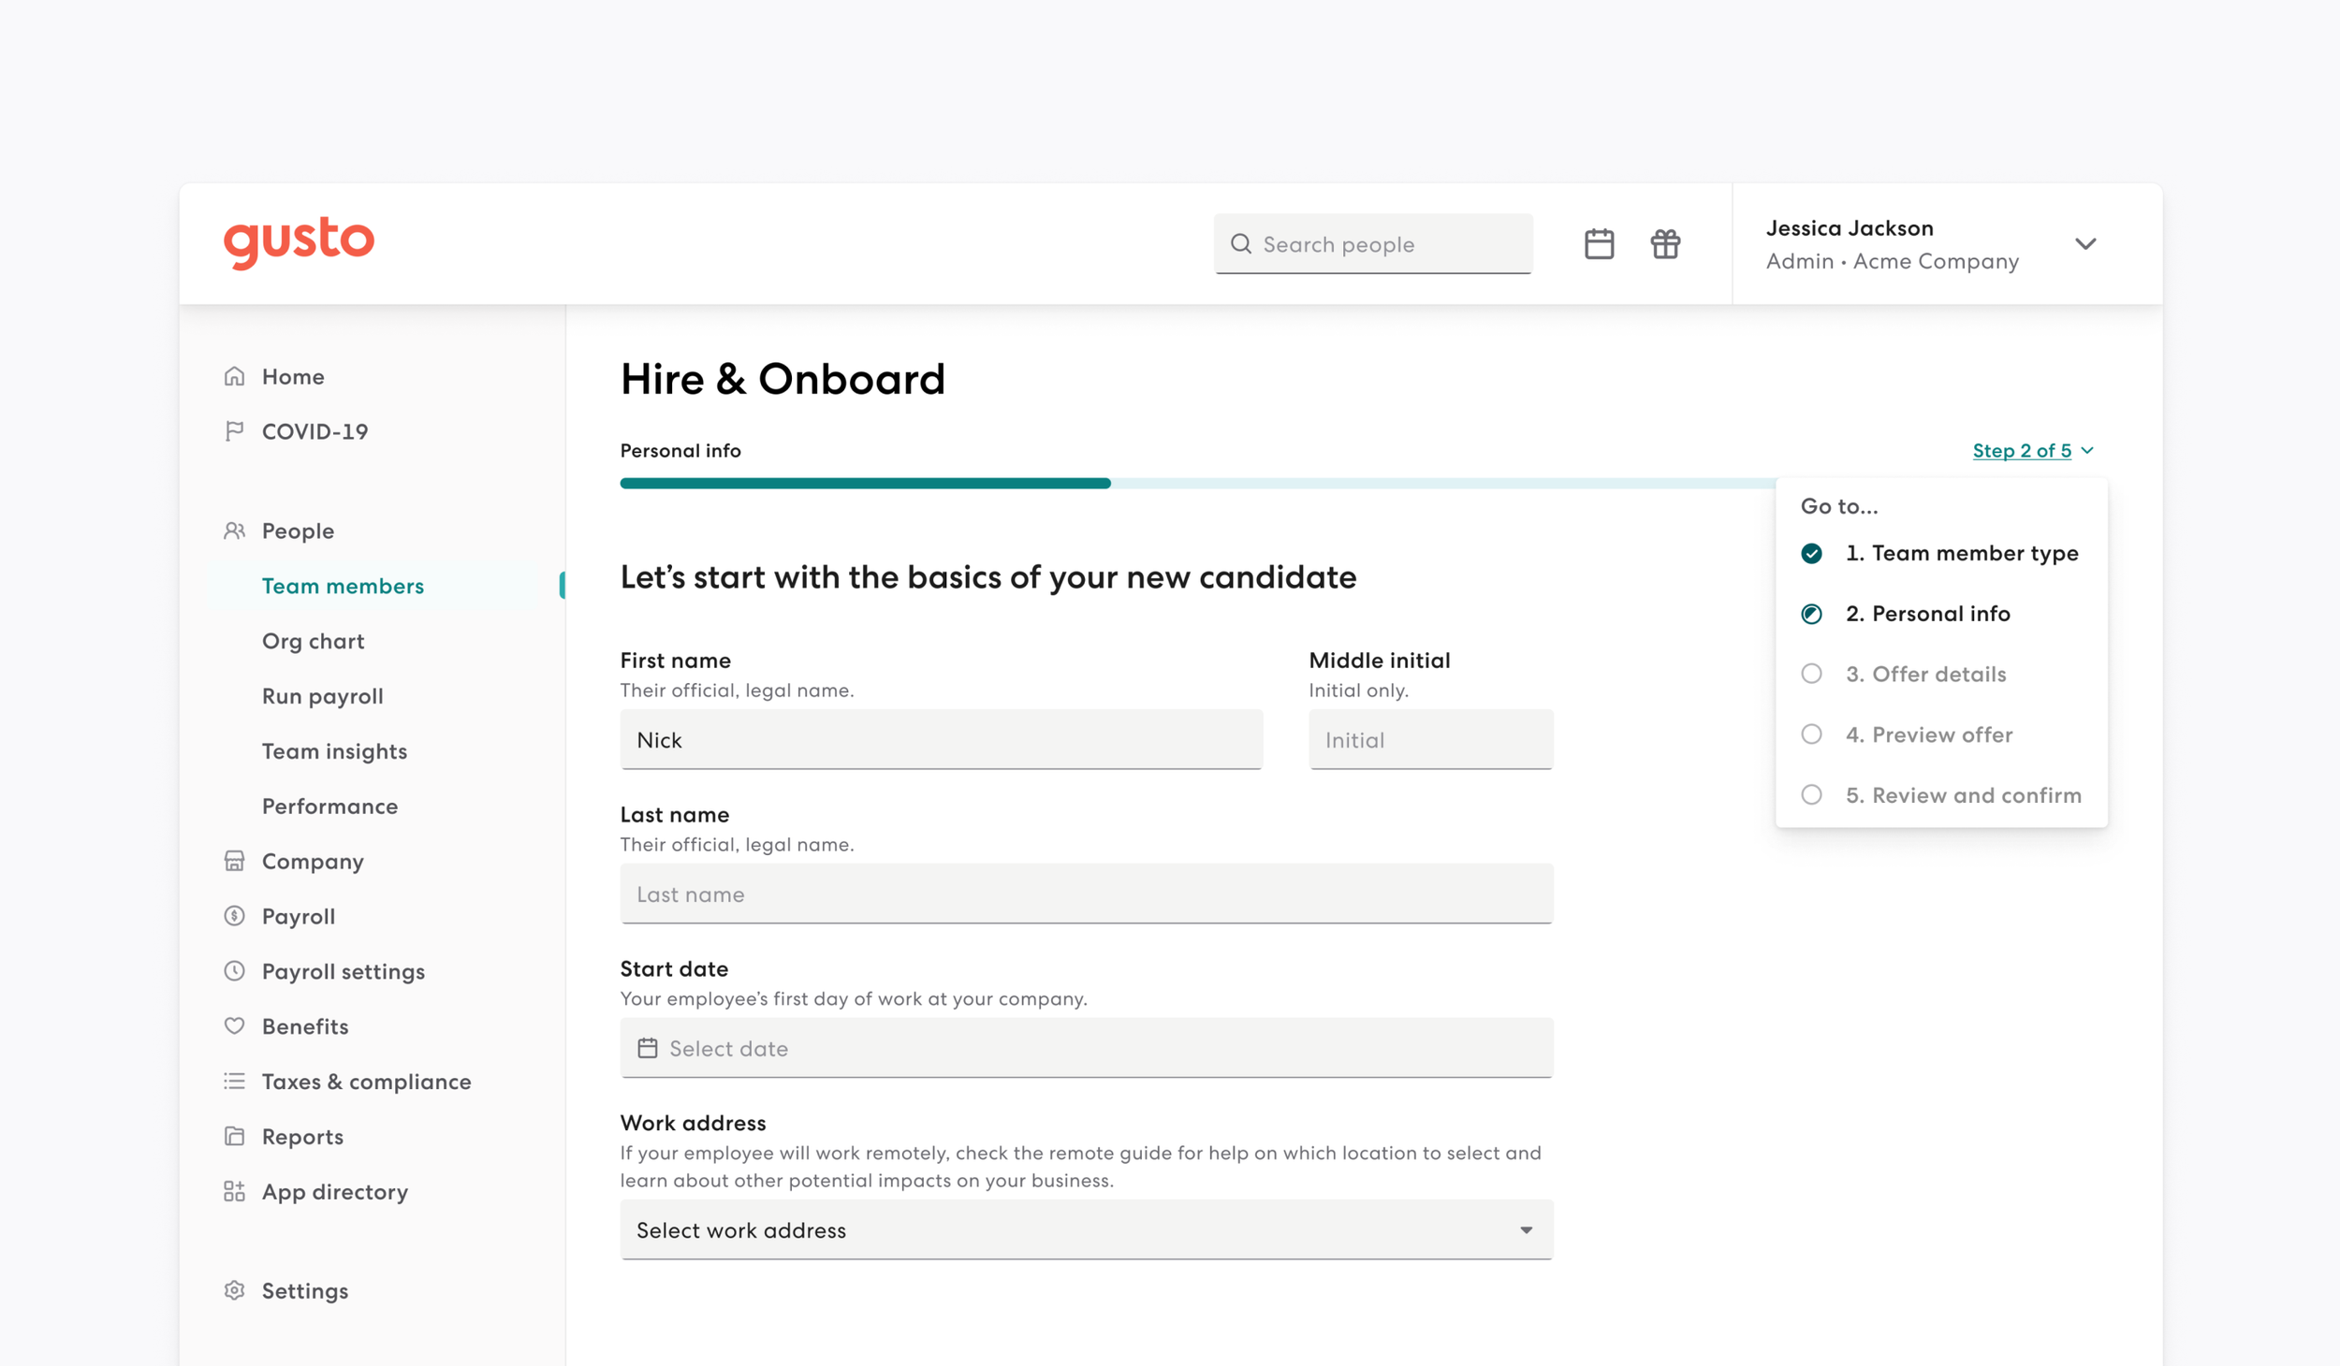
Task: Open Home via house icon
Action: pos(234,376)
